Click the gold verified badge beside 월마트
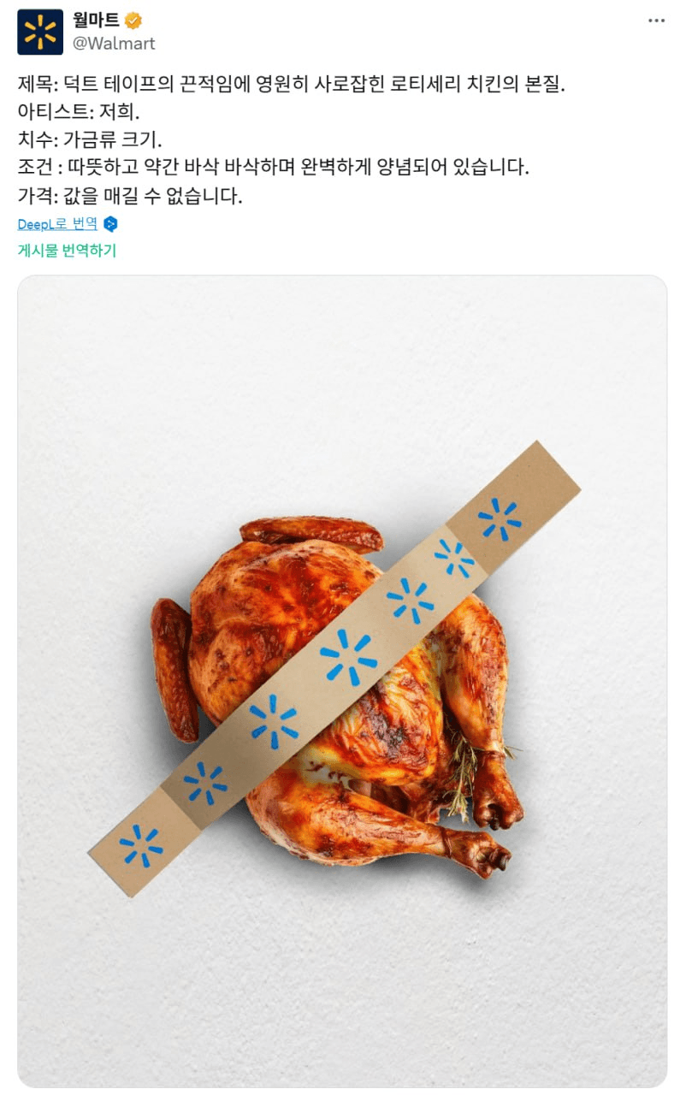This screenshot has height=1095, width=680. coord(133,21)
